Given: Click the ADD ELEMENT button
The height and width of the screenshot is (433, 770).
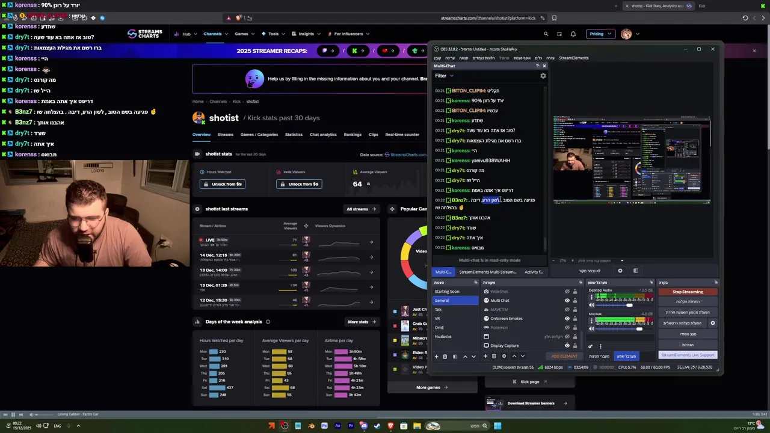Looking at the screenshot, I should (564, 356).
